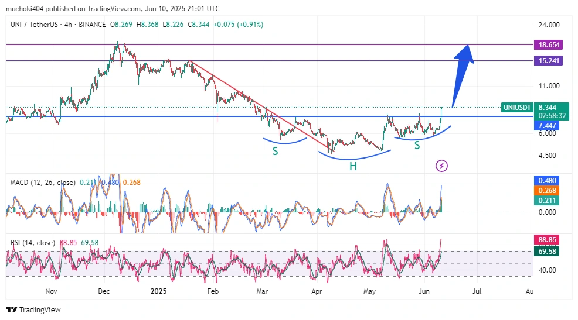Click the right 'S' shoulder label near June
This screenshot has width=578, height=320.
417,145
